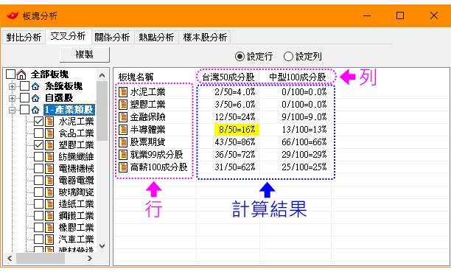Open the 熱點分析 tab

(156, 37)
